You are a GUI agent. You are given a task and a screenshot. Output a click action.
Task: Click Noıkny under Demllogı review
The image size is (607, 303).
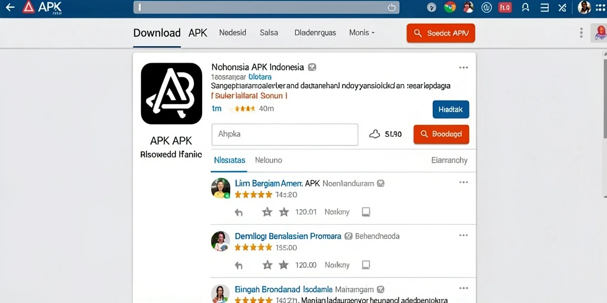[337, 265]
